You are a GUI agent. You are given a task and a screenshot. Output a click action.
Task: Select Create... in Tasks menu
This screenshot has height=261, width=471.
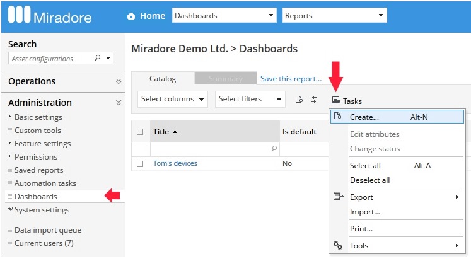pyautogui.click(x=397, y=117)
